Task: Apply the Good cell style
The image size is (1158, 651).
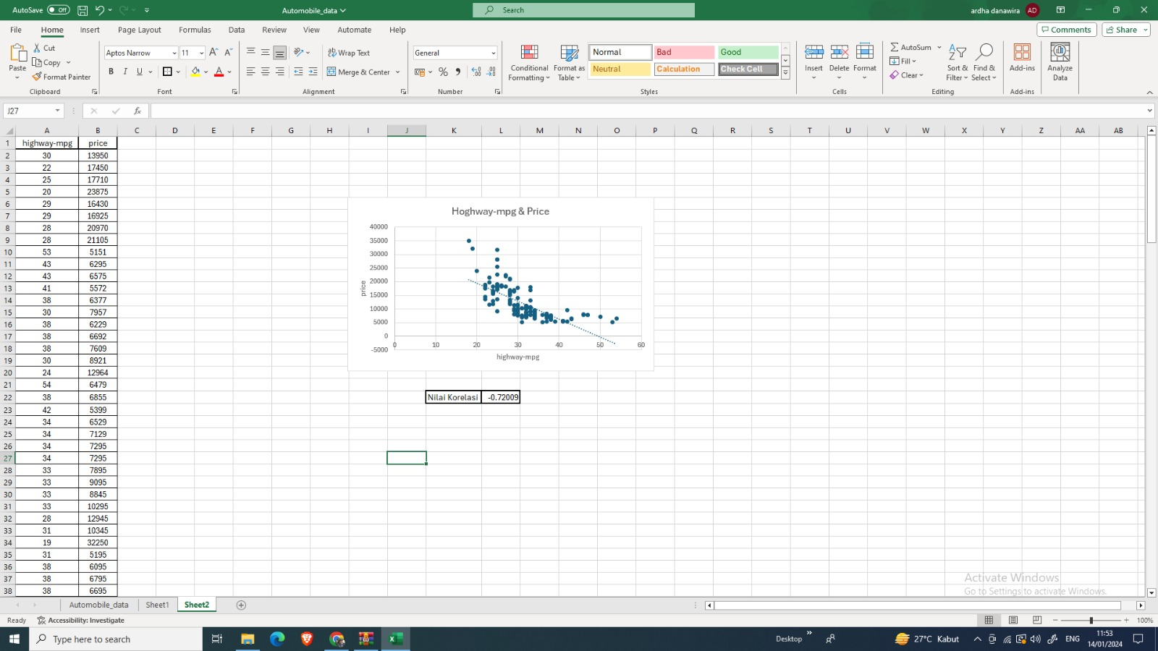Action: [748, 52]
